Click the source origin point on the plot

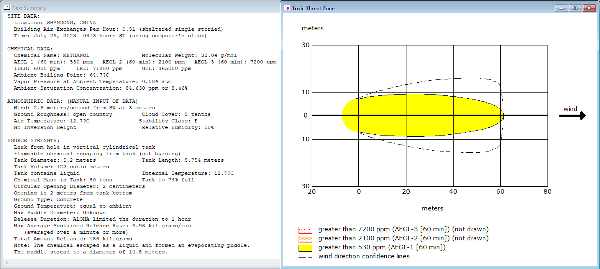[x=359, y=115]
